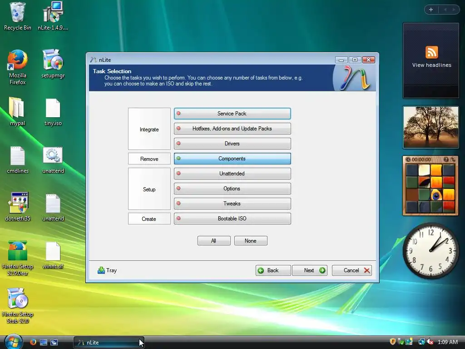The width and height of the screenshot is (465, 349).
Task: Select Firefox Setup 52.9.0esr icon
Action: (x=18, y=258)
